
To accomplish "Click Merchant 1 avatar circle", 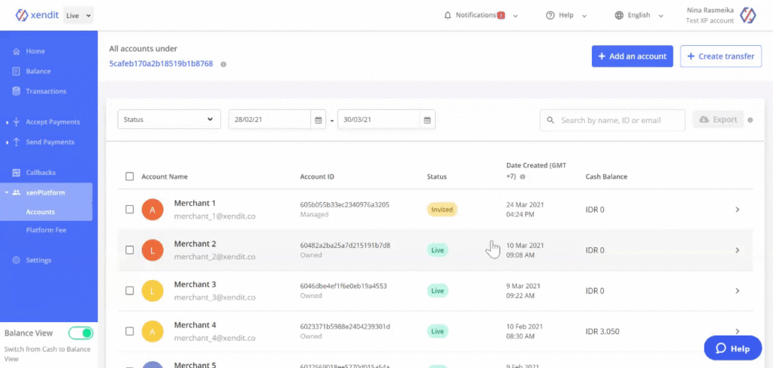I will tap(152, 210).
